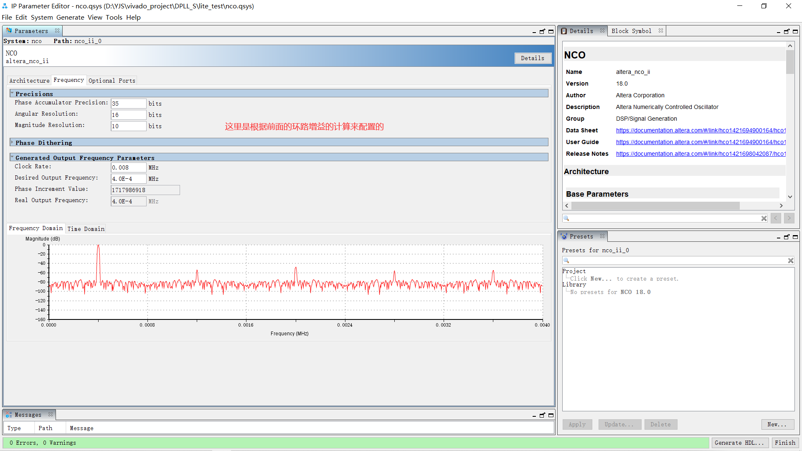Click the Parameters panel icon
The width and height of the screenshot is (802, 451).
(x=8, y=30)
